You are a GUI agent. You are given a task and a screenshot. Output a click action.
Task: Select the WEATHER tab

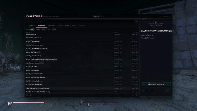coord(41,26)
